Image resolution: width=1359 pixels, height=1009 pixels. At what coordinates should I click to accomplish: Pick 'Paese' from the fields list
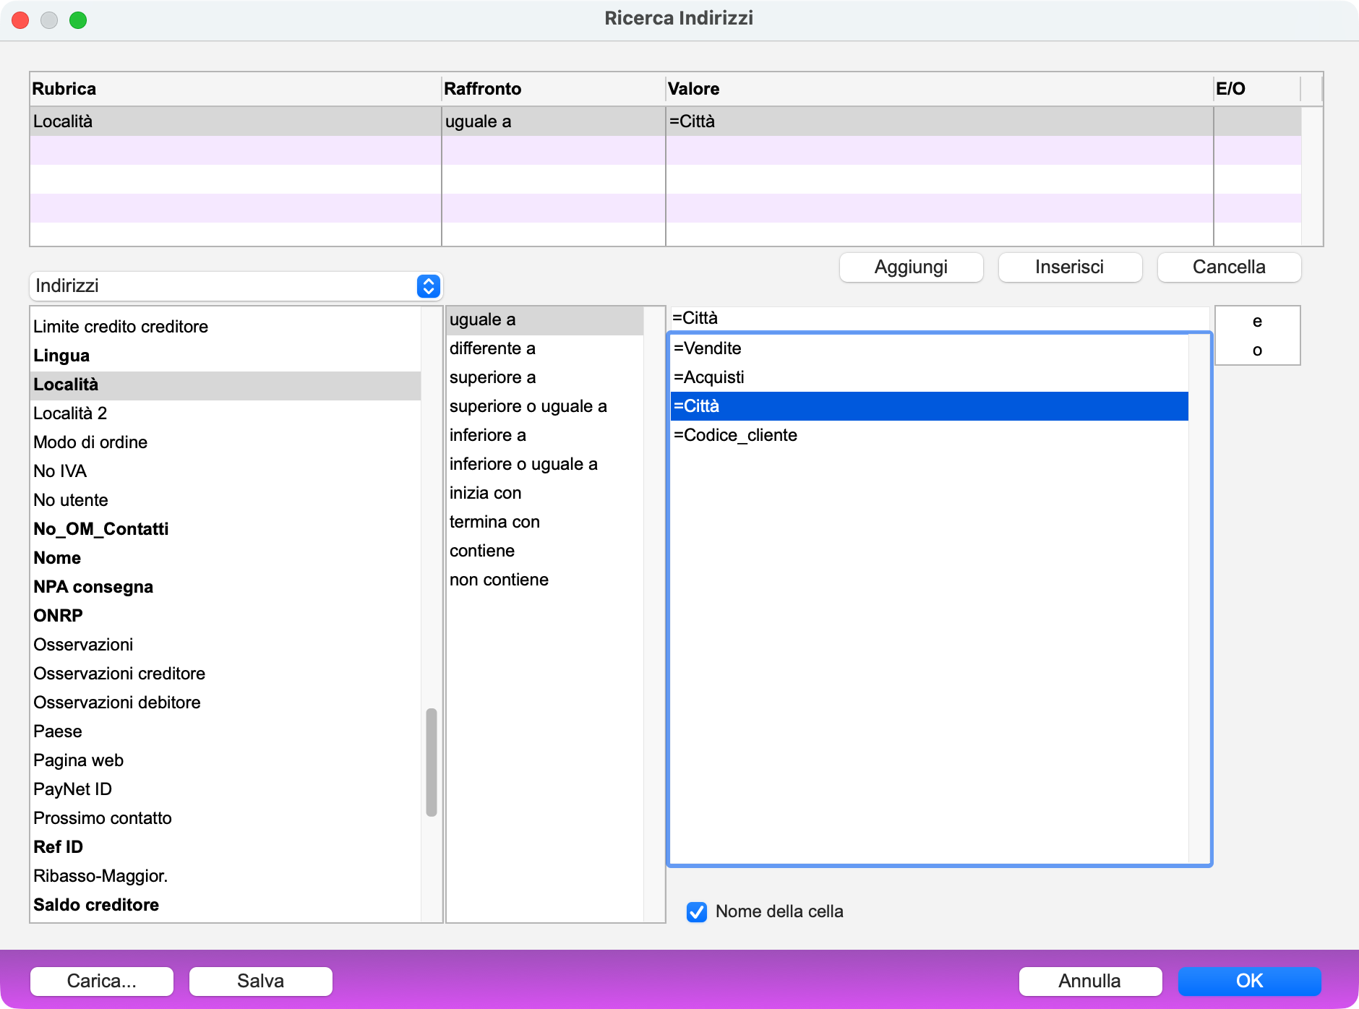coord(58,731)
